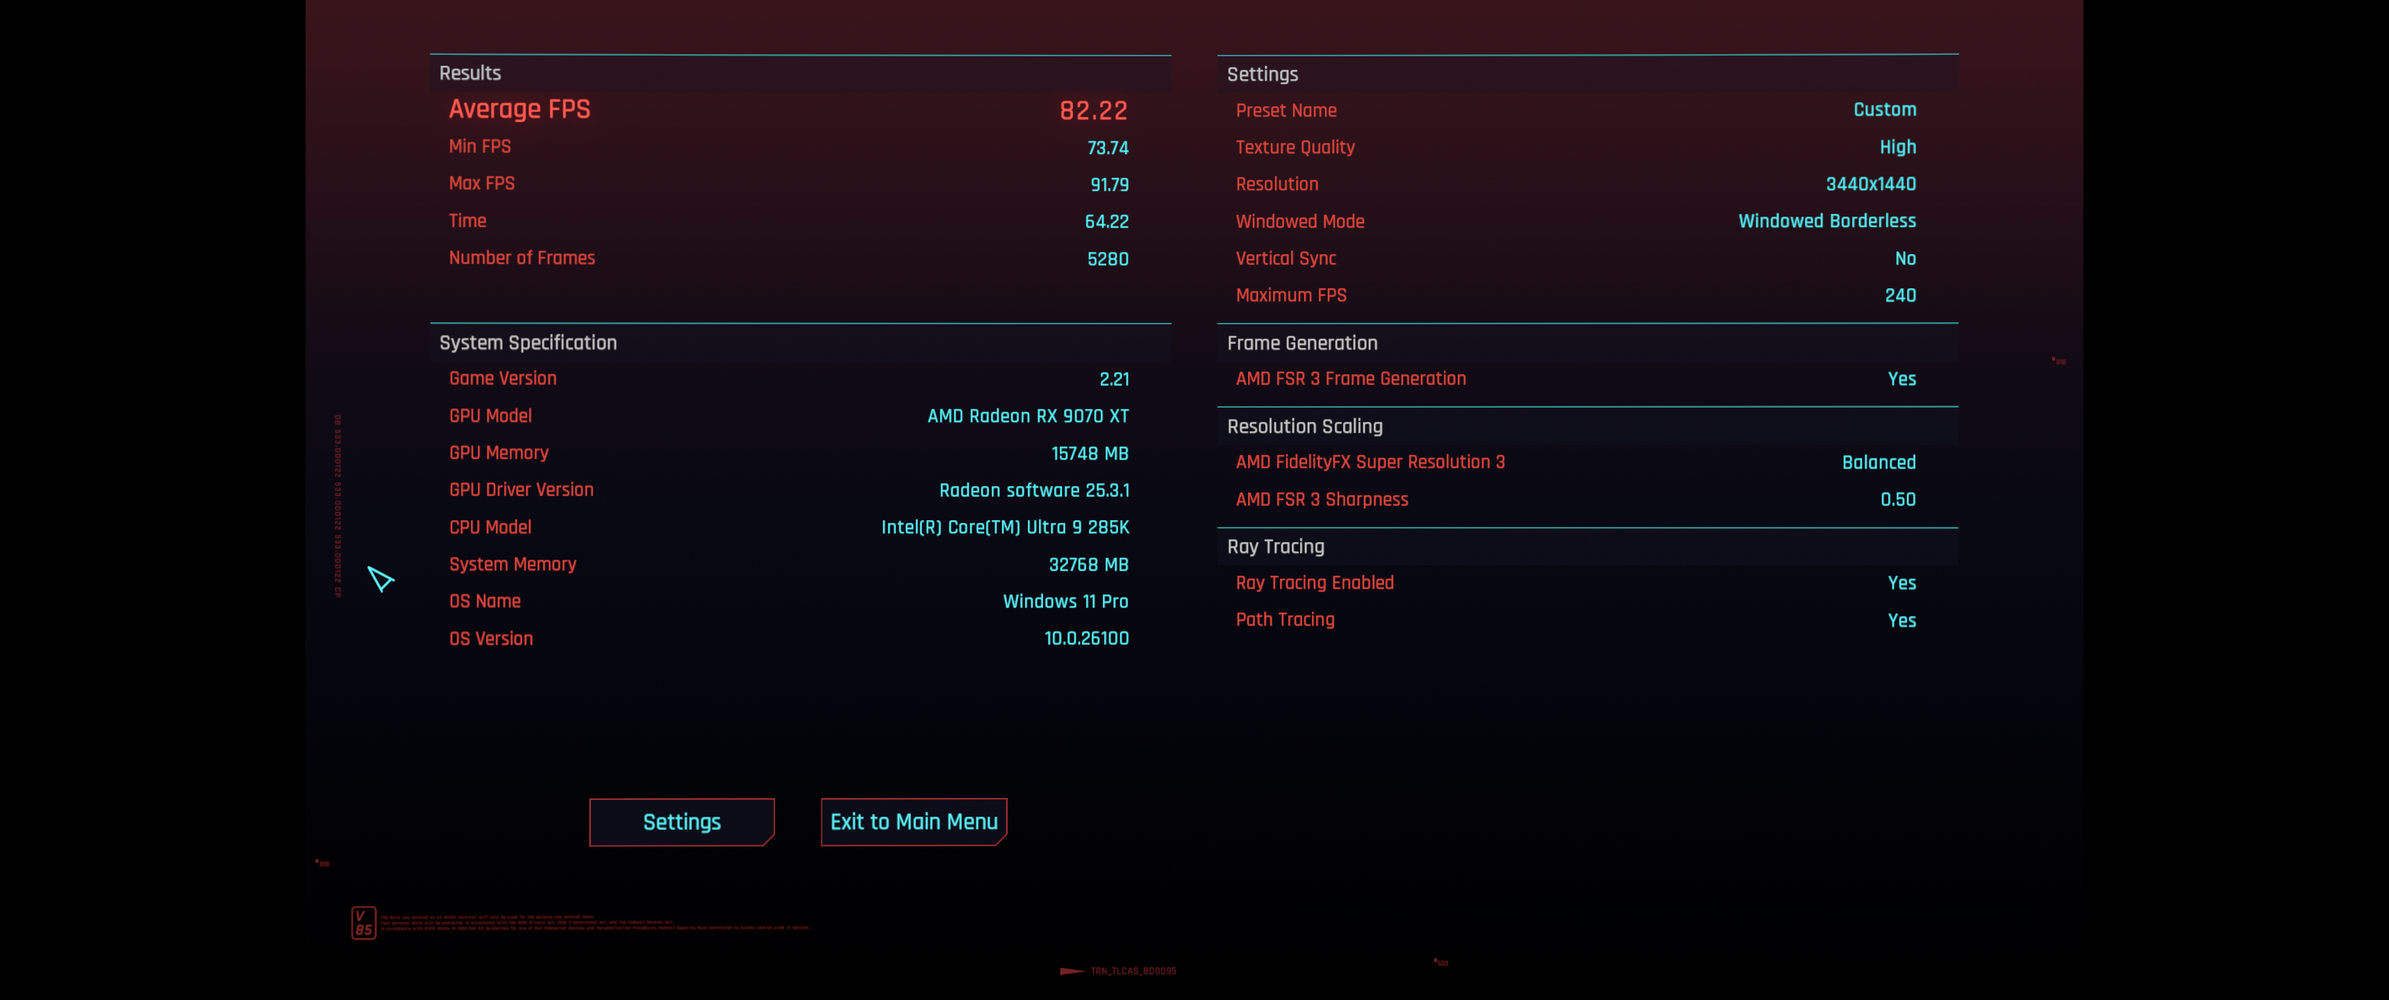Image resolution: width=2389 pixels, height=1000 pixels.
Task: Click AMD FidelityFX Super Resolution 3 label
Action: click(1370, 463)
